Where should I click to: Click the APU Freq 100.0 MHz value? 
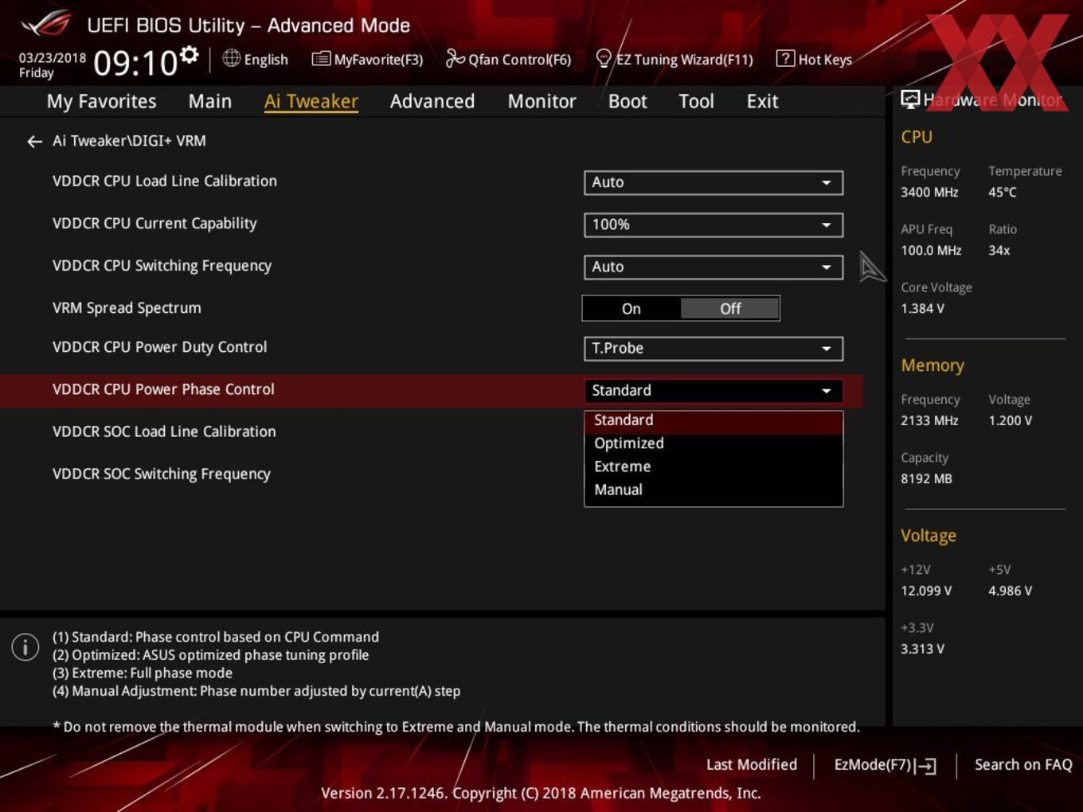(x=931, y=250)
